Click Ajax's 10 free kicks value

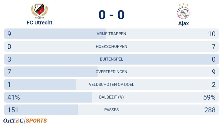(212, 34)
